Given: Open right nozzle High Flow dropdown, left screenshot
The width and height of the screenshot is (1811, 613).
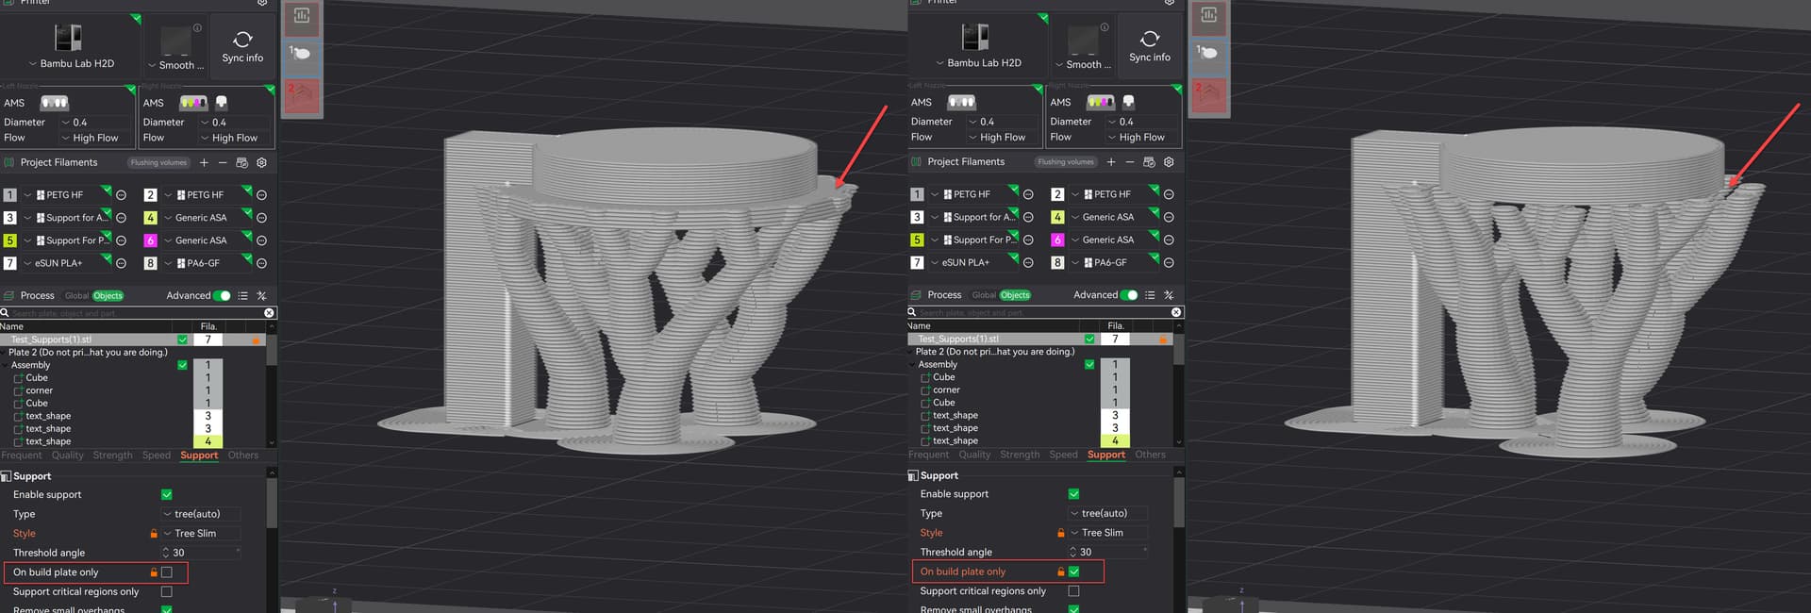Looking at the screenshot, I should tap(235, 138).
